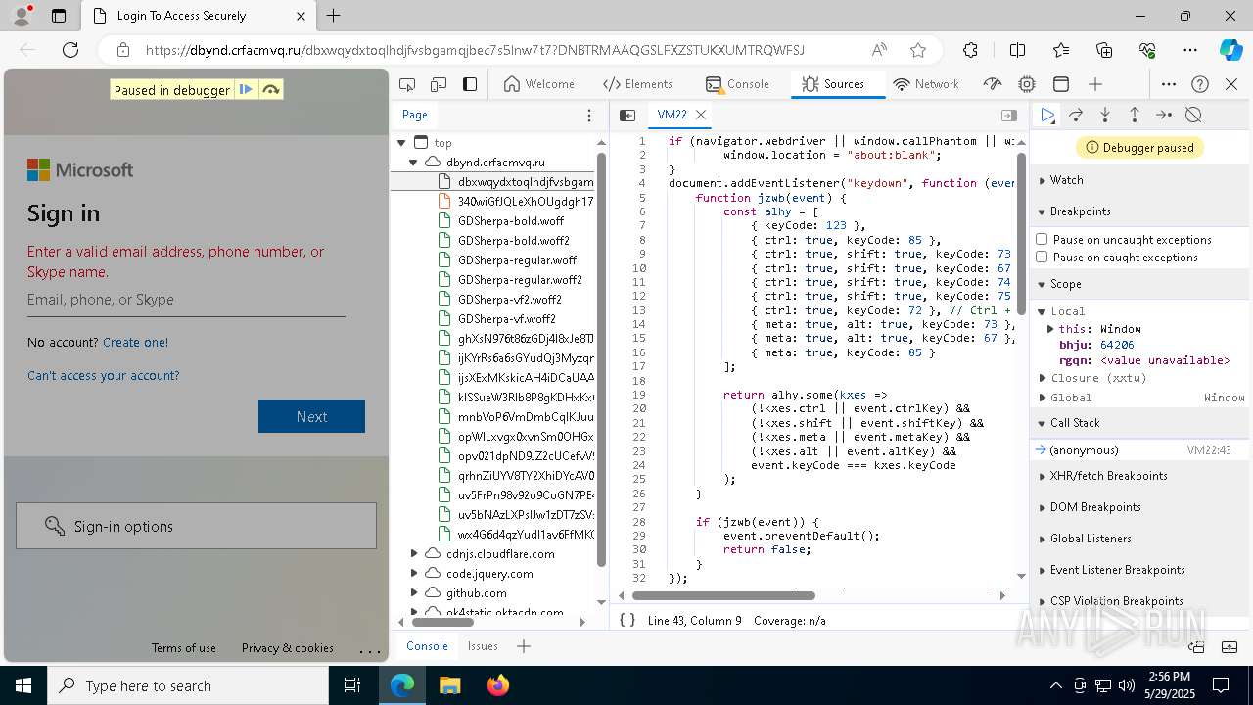Pretty print code braces icon
Screen dimensions: 1253x705
pos(627,620)
